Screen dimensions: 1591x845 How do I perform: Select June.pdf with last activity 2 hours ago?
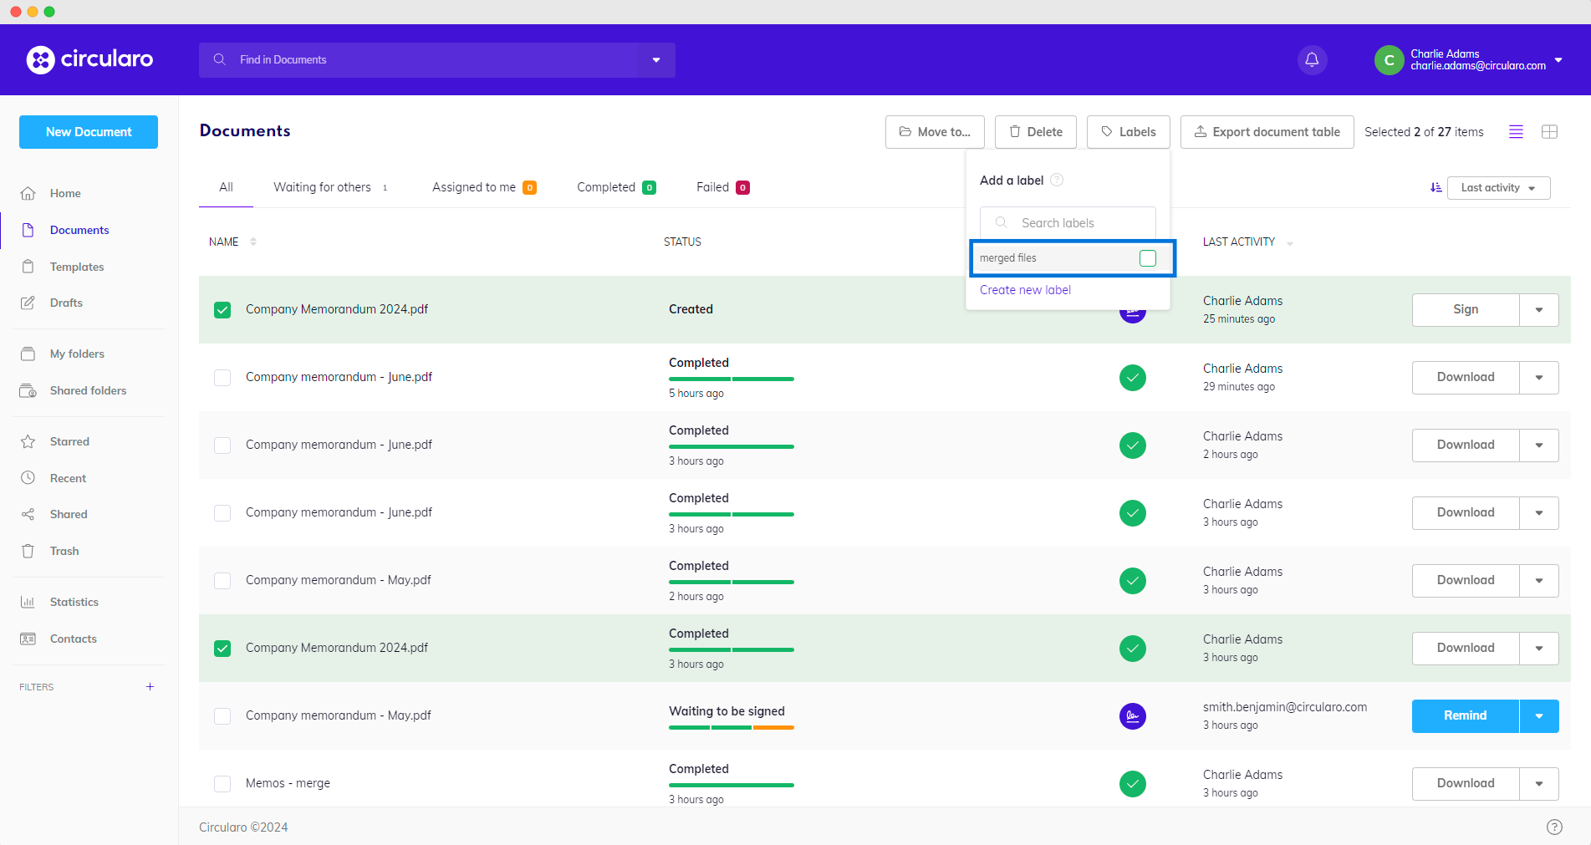(x=222, y=445)
